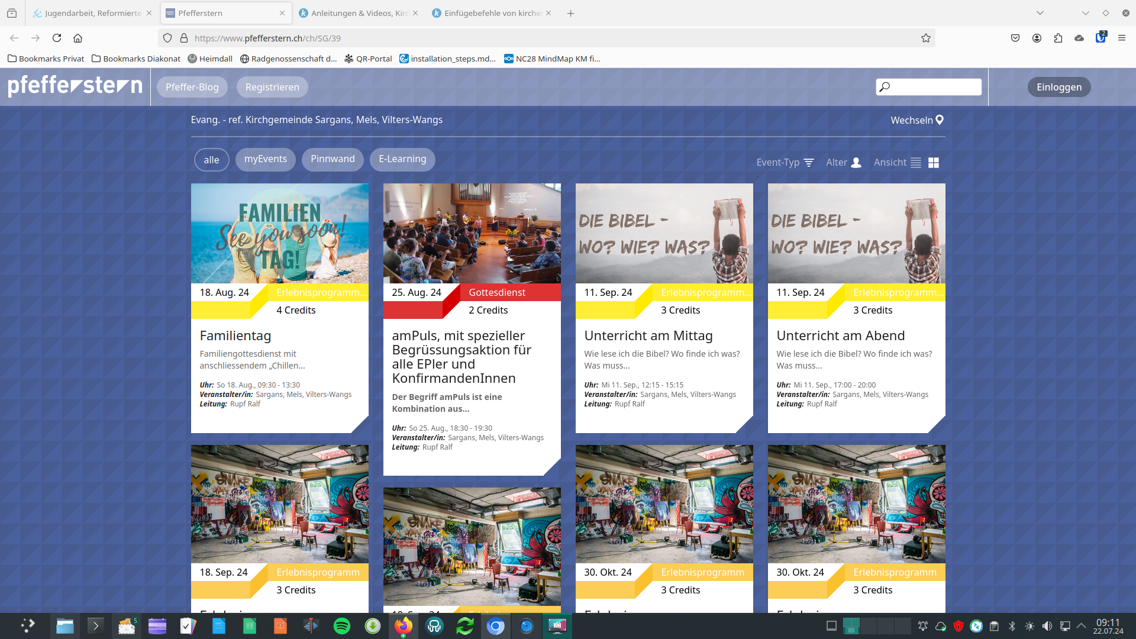
Task: Reload the current page
Action: tap(57, 38)
